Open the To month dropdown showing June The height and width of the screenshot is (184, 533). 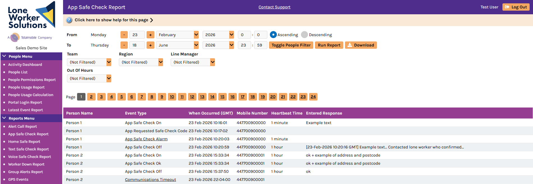pyautogui.click(x=177, y=45)
